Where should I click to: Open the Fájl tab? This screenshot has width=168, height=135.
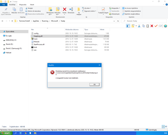[x=3, y=5]
